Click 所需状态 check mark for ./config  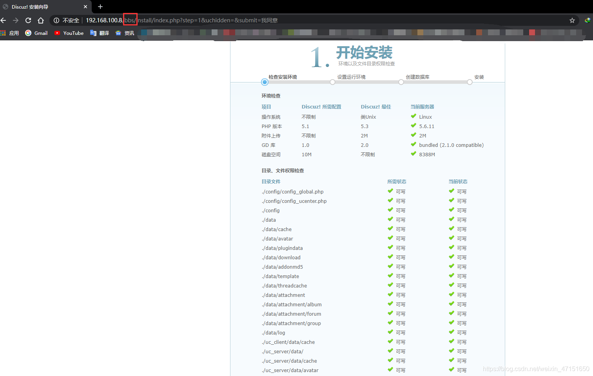click(390, 210)
